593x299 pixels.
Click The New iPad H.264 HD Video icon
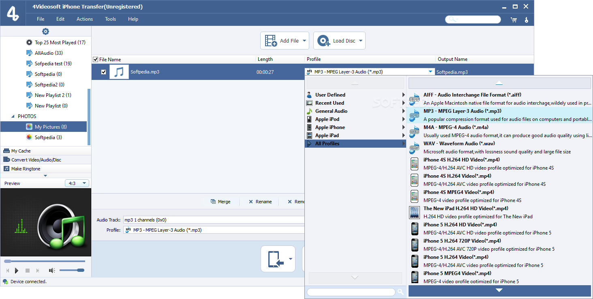coord(414,212)
